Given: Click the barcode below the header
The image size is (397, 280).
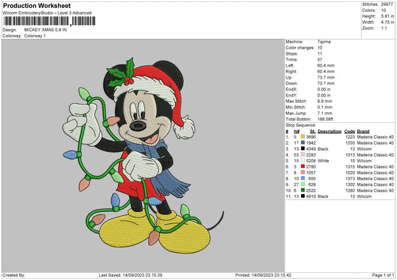Looking at the screenshot, I should click(50, 21).
